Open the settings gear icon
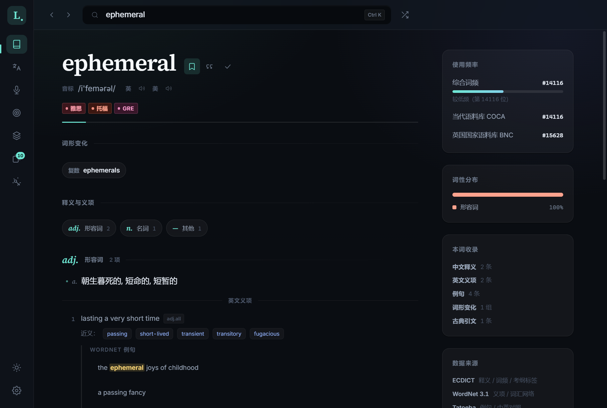The image size is (607, 408). (17, 390)
